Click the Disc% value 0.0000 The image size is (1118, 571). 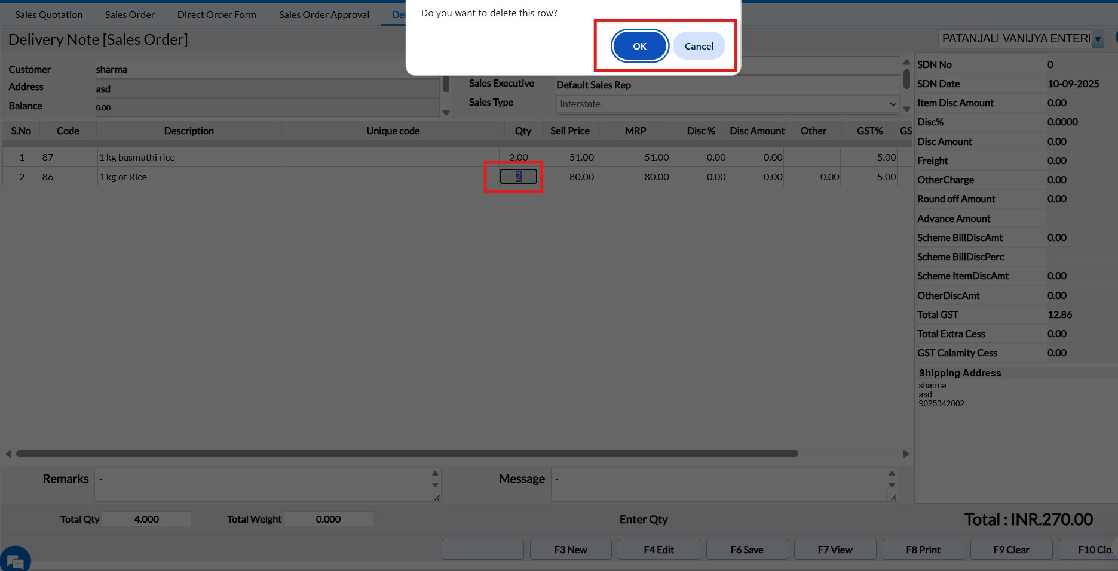1062,122
